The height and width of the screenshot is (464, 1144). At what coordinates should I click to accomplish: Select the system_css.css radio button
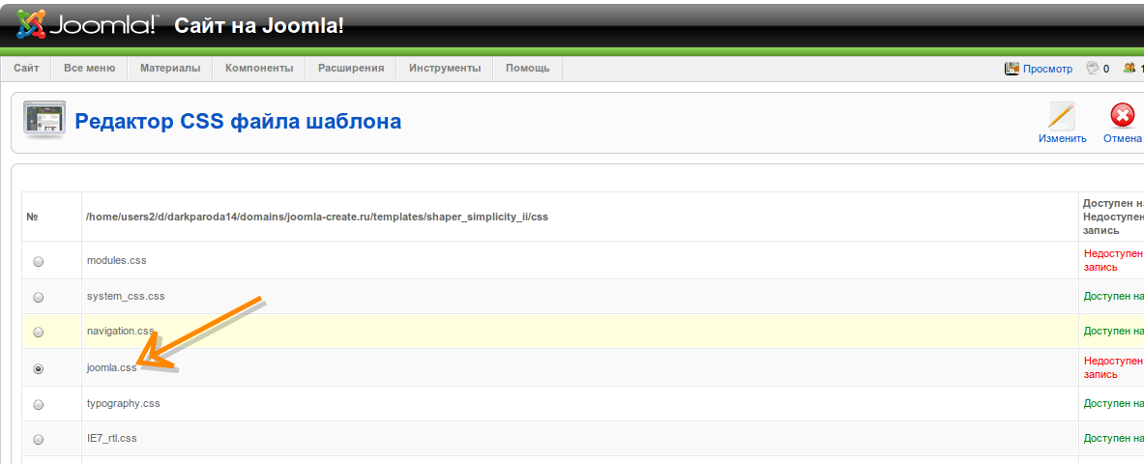39,297
